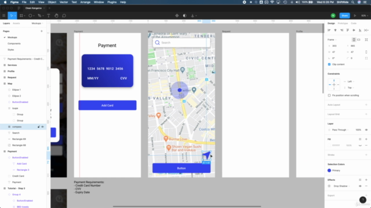
Task: Open Pass Through blend mode dropdown
Action: pos(340,129)
